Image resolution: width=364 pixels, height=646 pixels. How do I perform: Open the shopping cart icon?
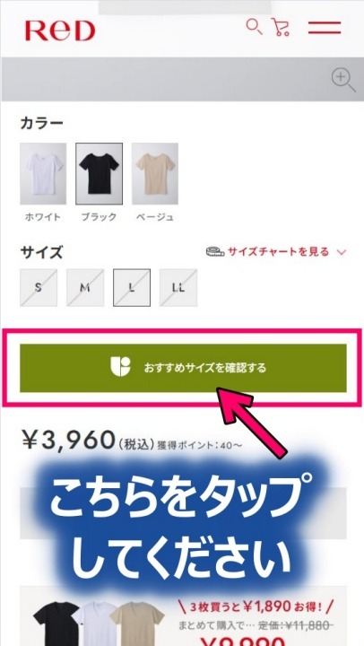[282, 27]
